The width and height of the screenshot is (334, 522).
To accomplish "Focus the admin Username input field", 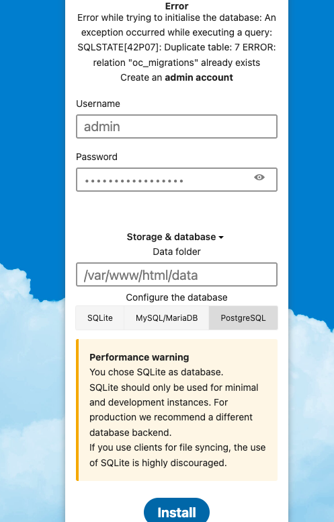I will (177, 126).
